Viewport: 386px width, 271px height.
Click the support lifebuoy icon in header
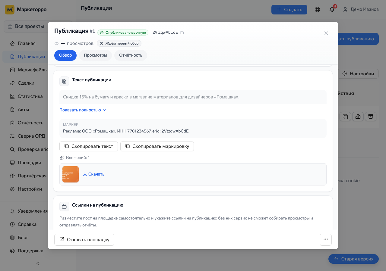pyautogui.click(x=317, y=10)
